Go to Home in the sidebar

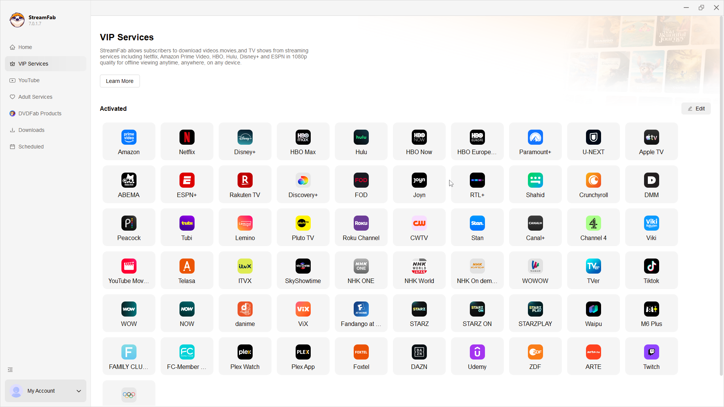45,47
